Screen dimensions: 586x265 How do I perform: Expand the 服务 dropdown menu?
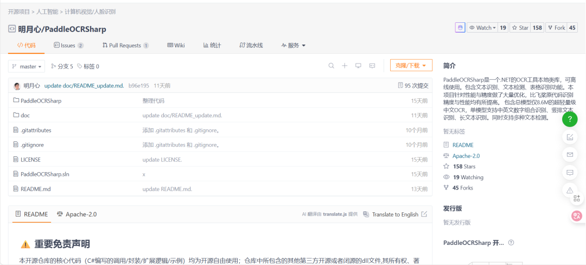pos(294,46)
